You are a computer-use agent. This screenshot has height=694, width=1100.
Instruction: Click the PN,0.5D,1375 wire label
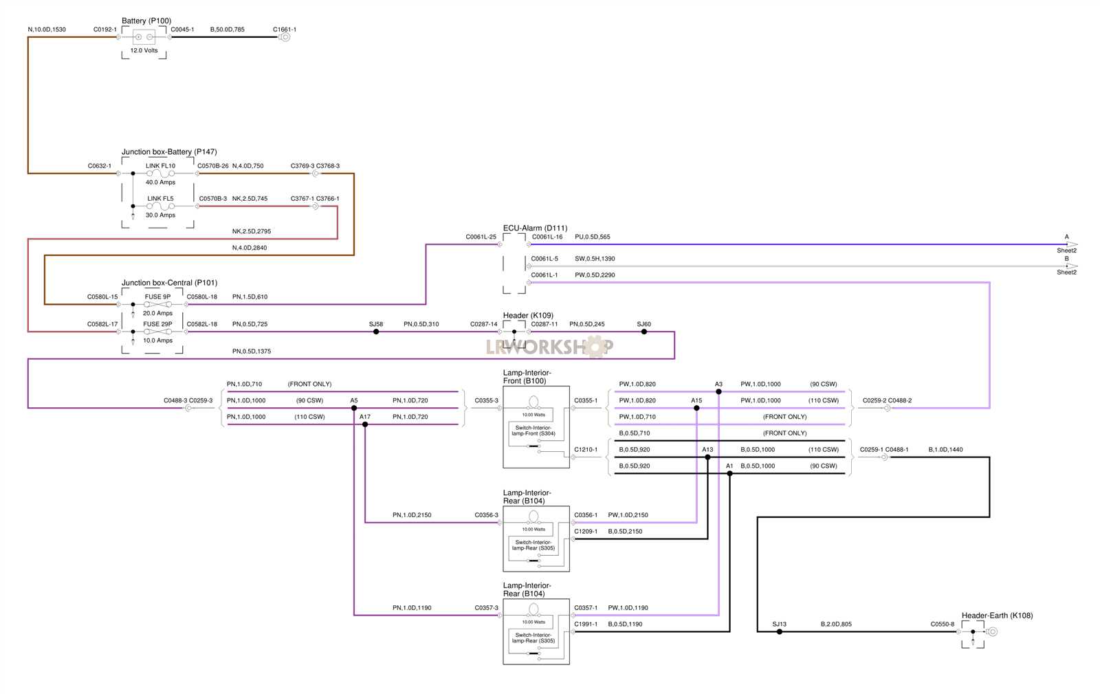coord(252,351)
